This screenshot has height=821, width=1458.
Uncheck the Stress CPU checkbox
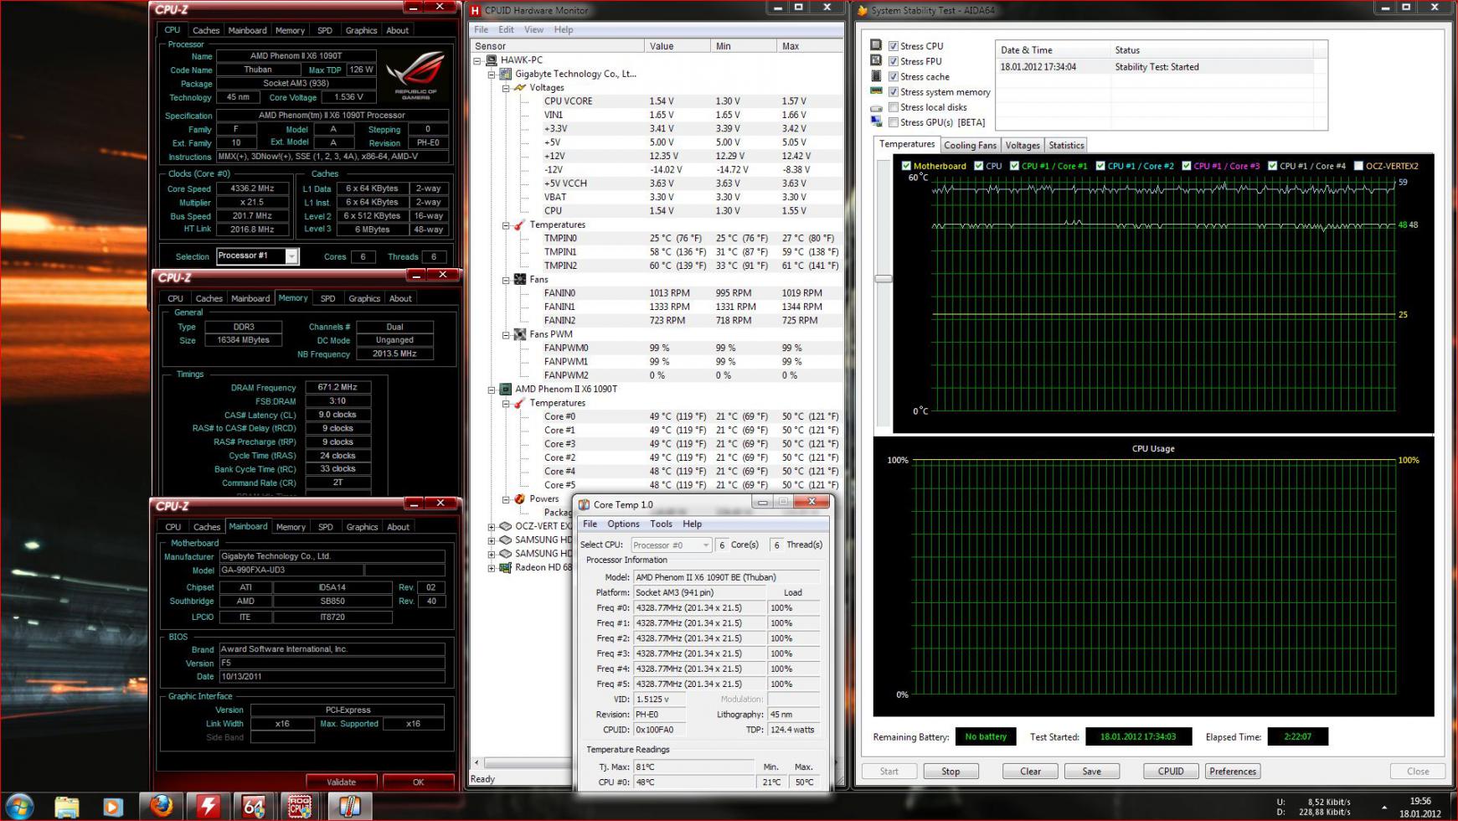894,46
